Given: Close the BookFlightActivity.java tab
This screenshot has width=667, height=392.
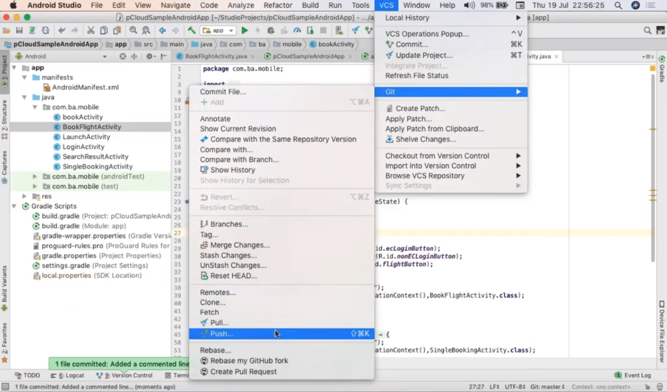Looking at the screenshot, I should click(253, 56).
